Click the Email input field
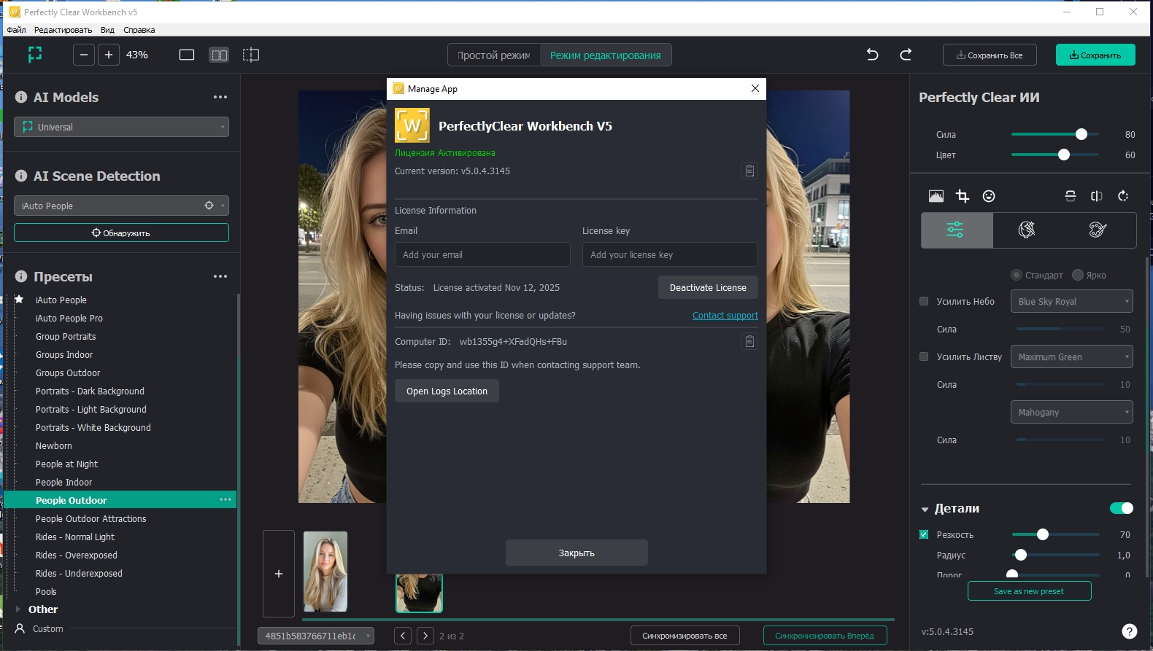Image resolution: width=1153 pixels, height=651 pixels. coord(482,254)
